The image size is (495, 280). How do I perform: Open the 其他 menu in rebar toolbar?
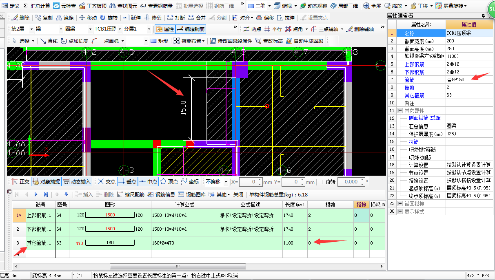(x=220, y=195)
